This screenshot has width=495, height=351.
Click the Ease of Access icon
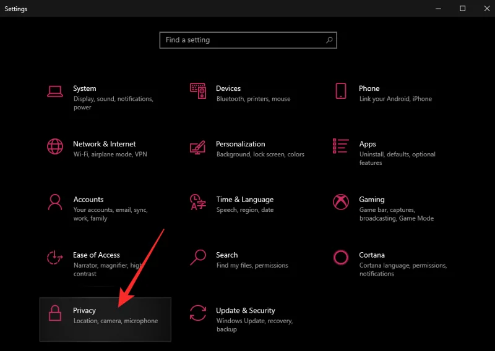point(55,258)
